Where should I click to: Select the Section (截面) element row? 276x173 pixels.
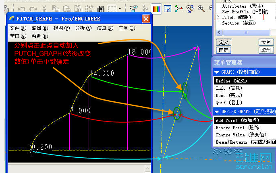239,23
